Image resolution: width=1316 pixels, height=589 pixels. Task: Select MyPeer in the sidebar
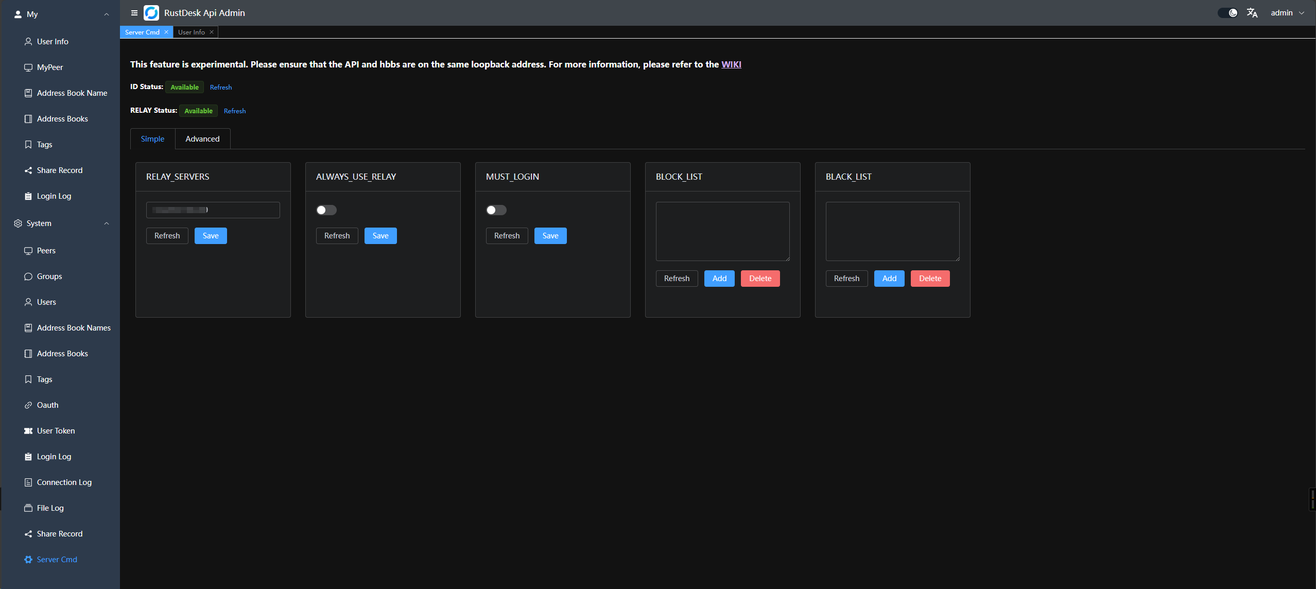pyautogui.click(x=50, y=67)
